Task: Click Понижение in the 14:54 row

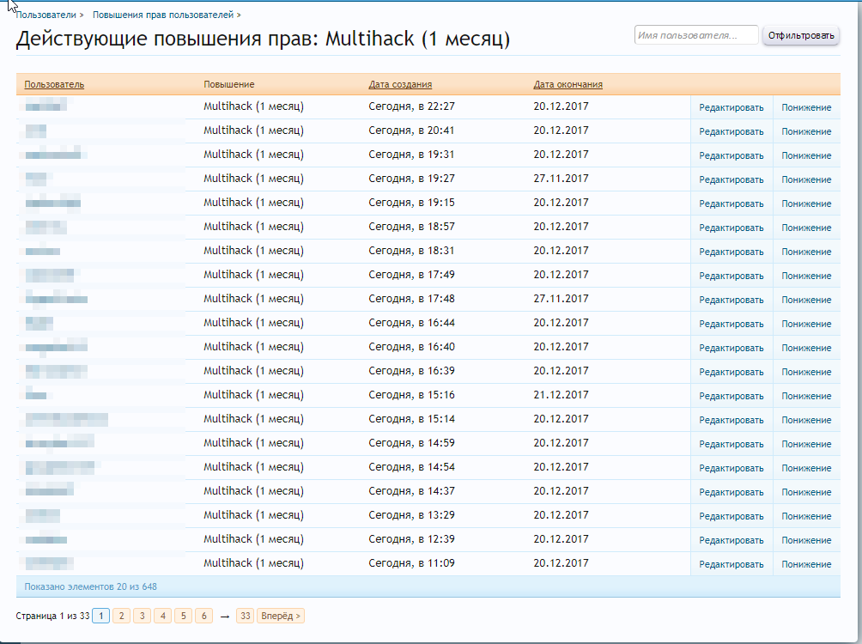Action: (806, 469)
